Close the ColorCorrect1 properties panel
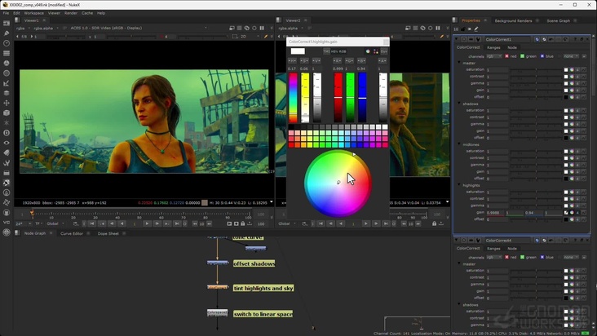This screenshot has height=336, width=597. [x=587, y=39]
